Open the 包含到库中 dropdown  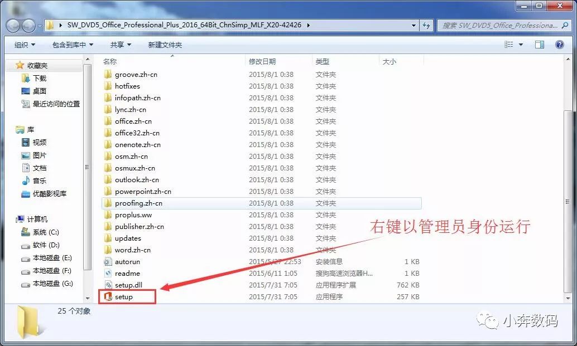point(73,45)
